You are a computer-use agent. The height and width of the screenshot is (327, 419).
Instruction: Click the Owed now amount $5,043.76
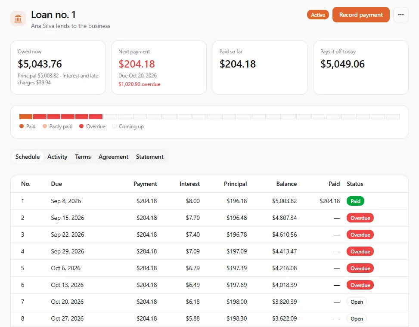click(40, 64)
